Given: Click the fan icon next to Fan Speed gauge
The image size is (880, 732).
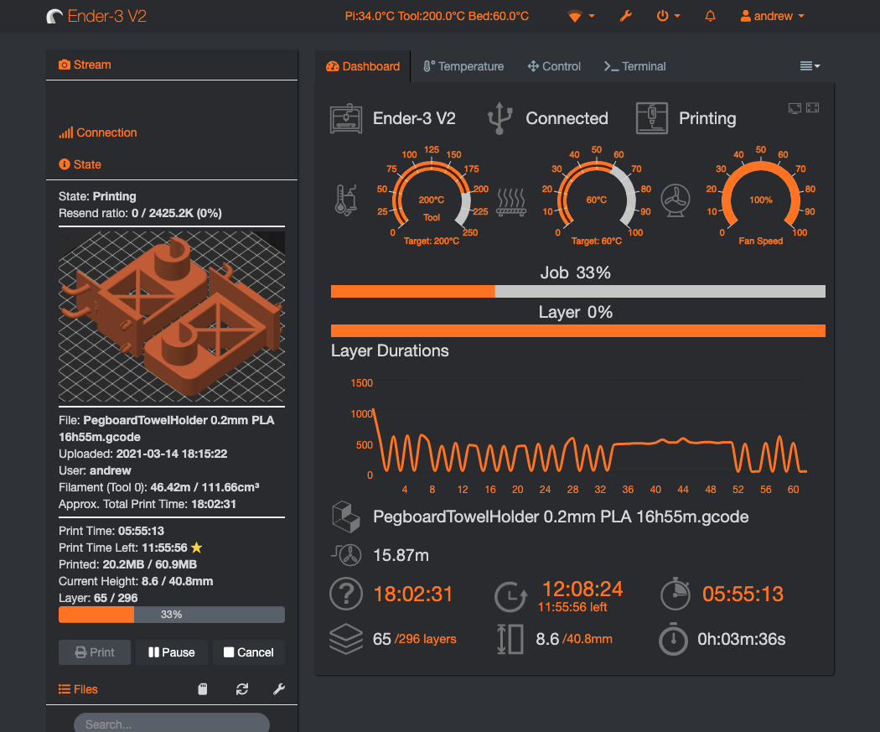Looking at the screenshot, I should [676, 200].
